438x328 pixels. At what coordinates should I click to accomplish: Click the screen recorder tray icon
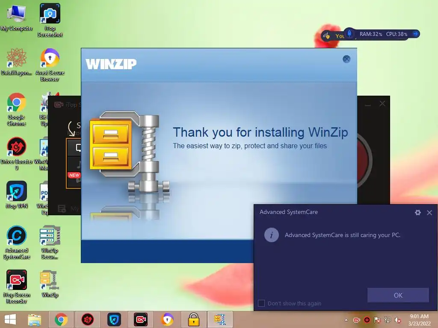click(357, 320)
